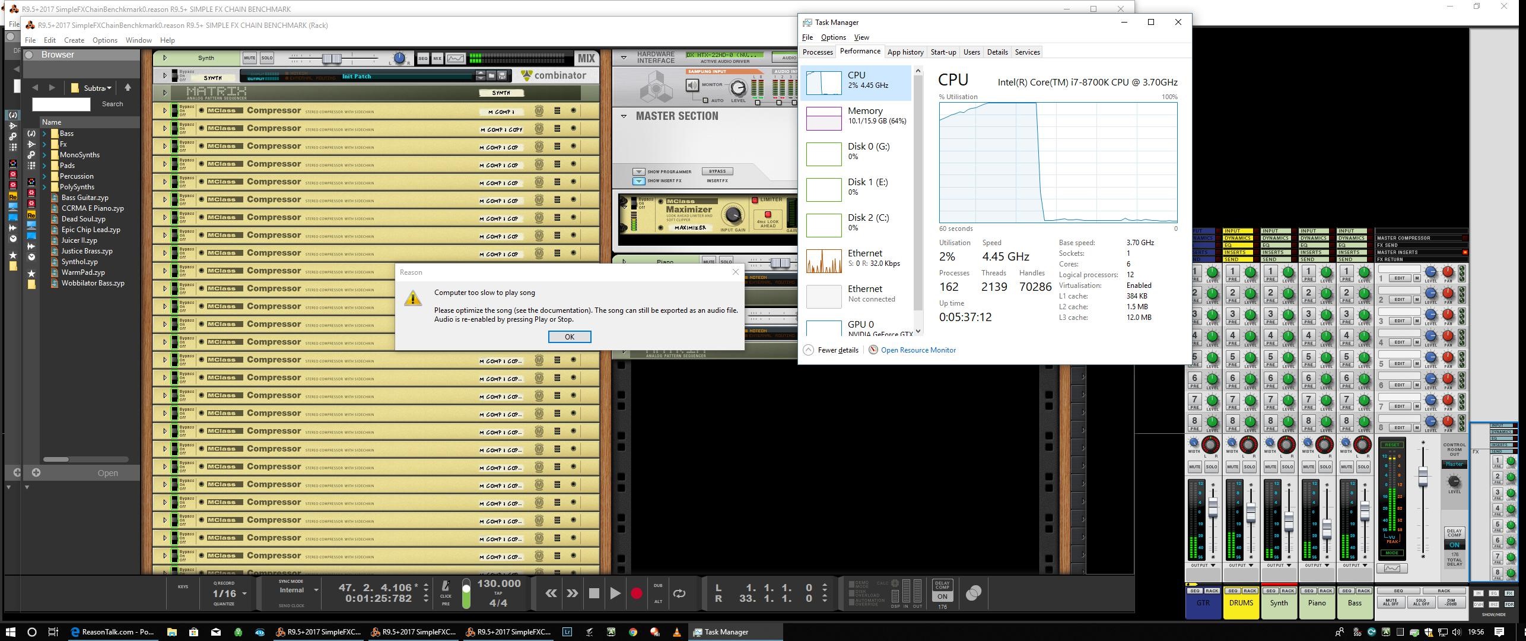This screenshot has height=641, width=1526.
Task: Click OK in the Reason warning dialog
Action: pos(569,337)
